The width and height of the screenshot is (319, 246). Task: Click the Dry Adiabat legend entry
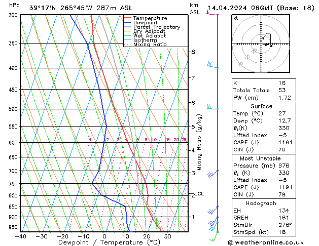coord(149,31)
